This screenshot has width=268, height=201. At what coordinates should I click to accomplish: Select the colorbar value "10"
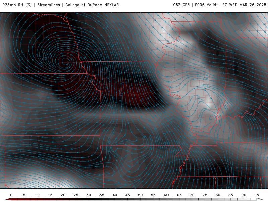click(37, 195)
